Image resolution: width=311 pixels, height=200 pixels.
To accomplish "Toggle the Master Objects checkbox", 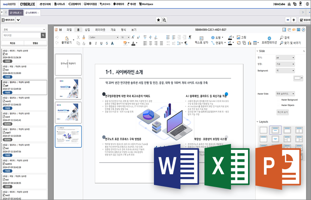I will point(279,105).
